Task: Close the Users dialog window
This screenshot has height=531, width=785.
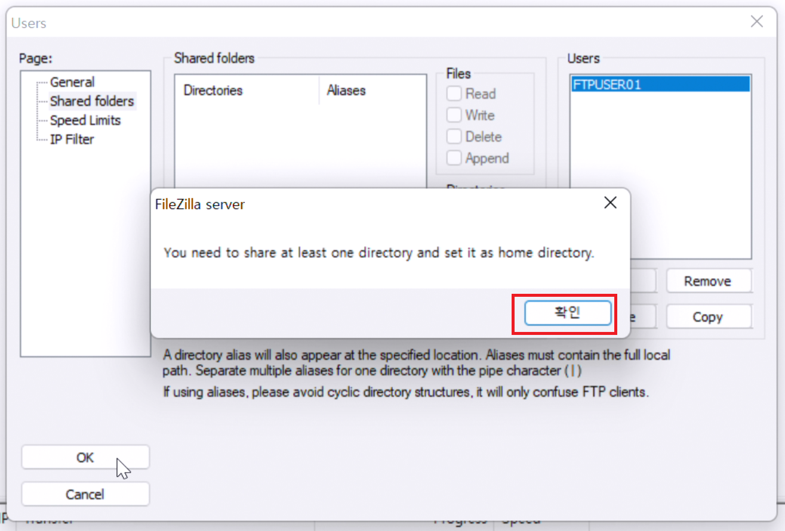Action: (x=757, y=22)
